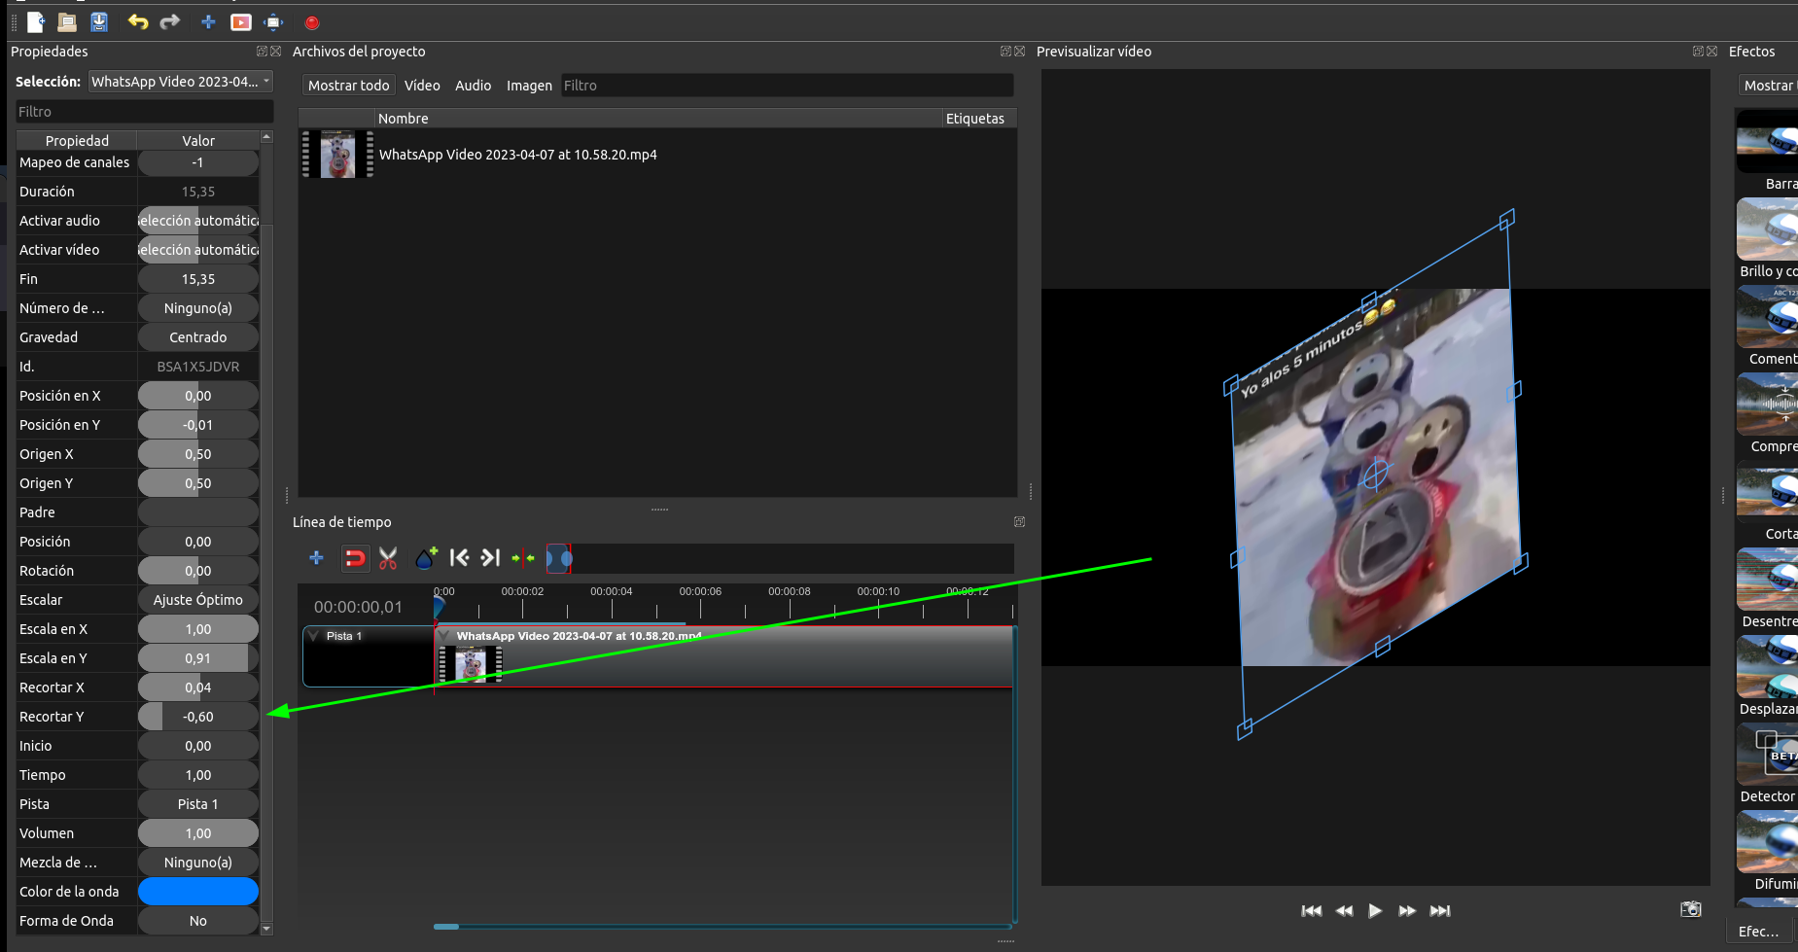The height and width of the screenshot is (952, 1798).
Task: Select the razor scissors tool in the timeline
Action: pyautogui.click(x=388, y=558)
